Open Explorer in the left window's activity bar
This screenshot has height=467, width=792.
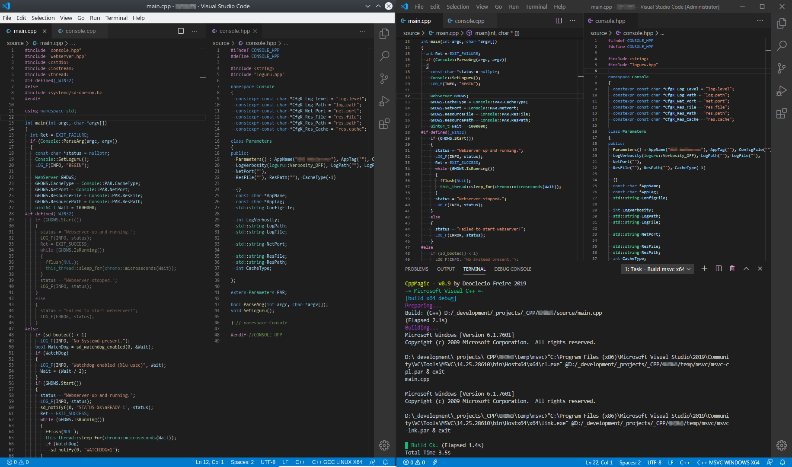click(384, 34)
